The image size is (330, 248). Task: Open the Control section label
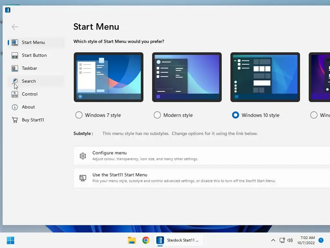coord(30,94)
